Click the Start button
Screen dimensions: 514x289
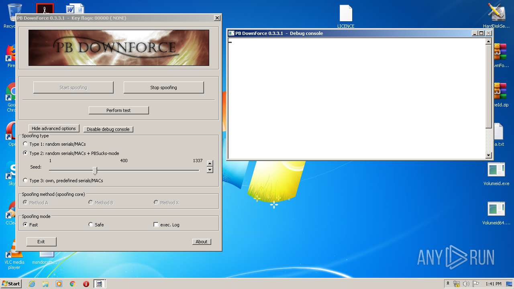click(x=11, y=283)
